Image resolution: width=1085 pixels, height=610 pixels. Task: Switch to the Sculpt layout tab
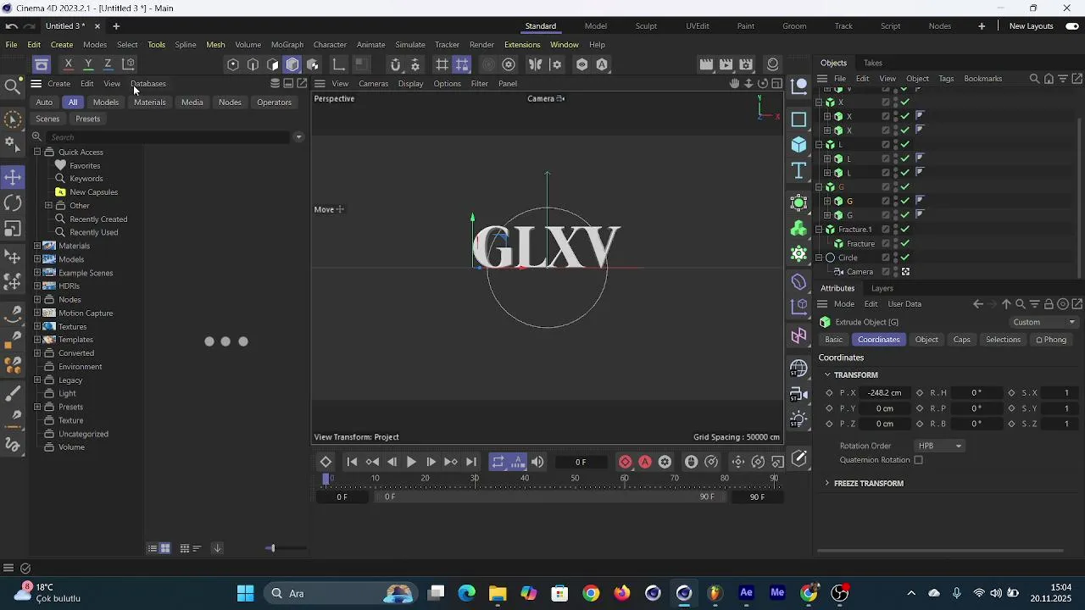pos(646,26)
